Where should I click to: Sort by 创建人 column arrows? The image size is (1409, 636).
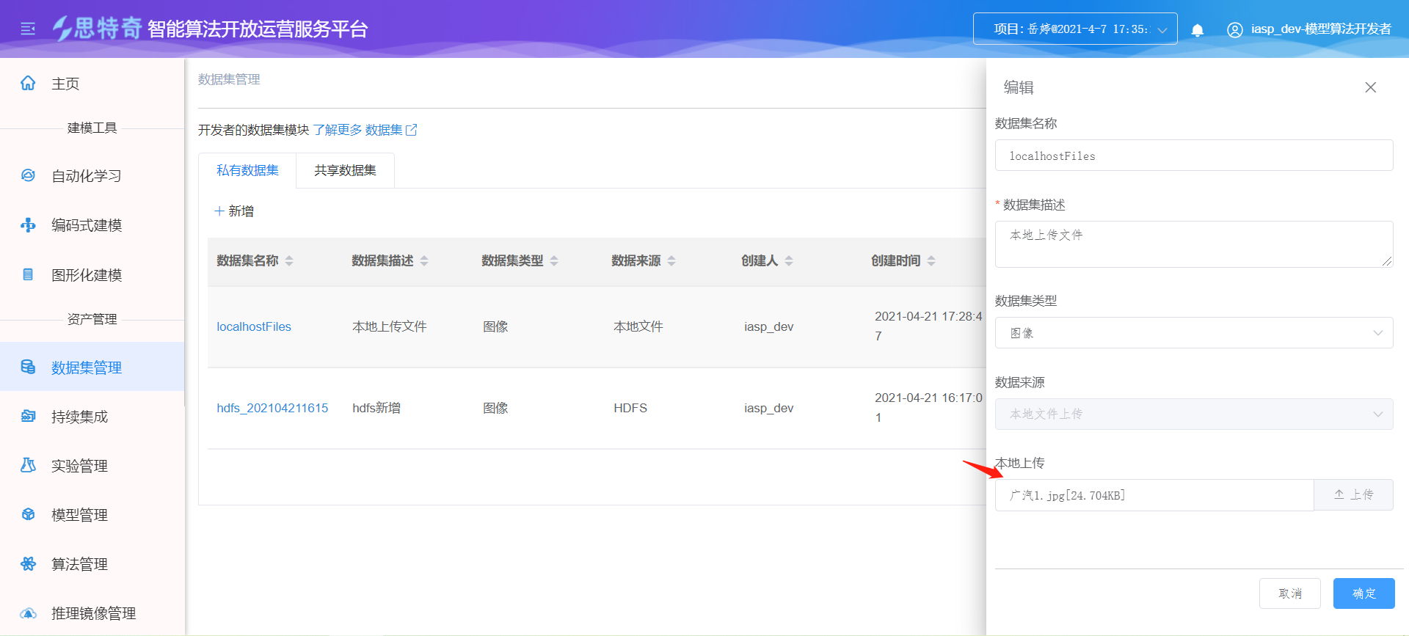(789, 260)
